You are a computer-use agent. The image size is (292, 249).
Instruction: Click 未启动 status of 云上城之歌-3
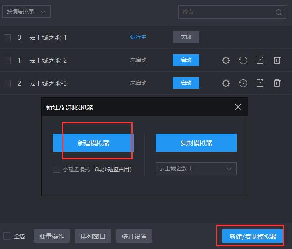[138, 83]
